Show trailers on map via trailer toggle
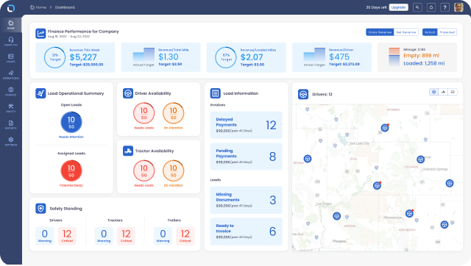Screen dimensions: 471x266 coord(453,92)
